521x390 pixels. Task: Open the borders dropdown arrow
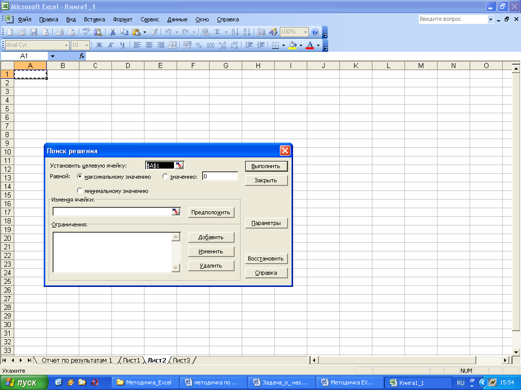point(283,45)
